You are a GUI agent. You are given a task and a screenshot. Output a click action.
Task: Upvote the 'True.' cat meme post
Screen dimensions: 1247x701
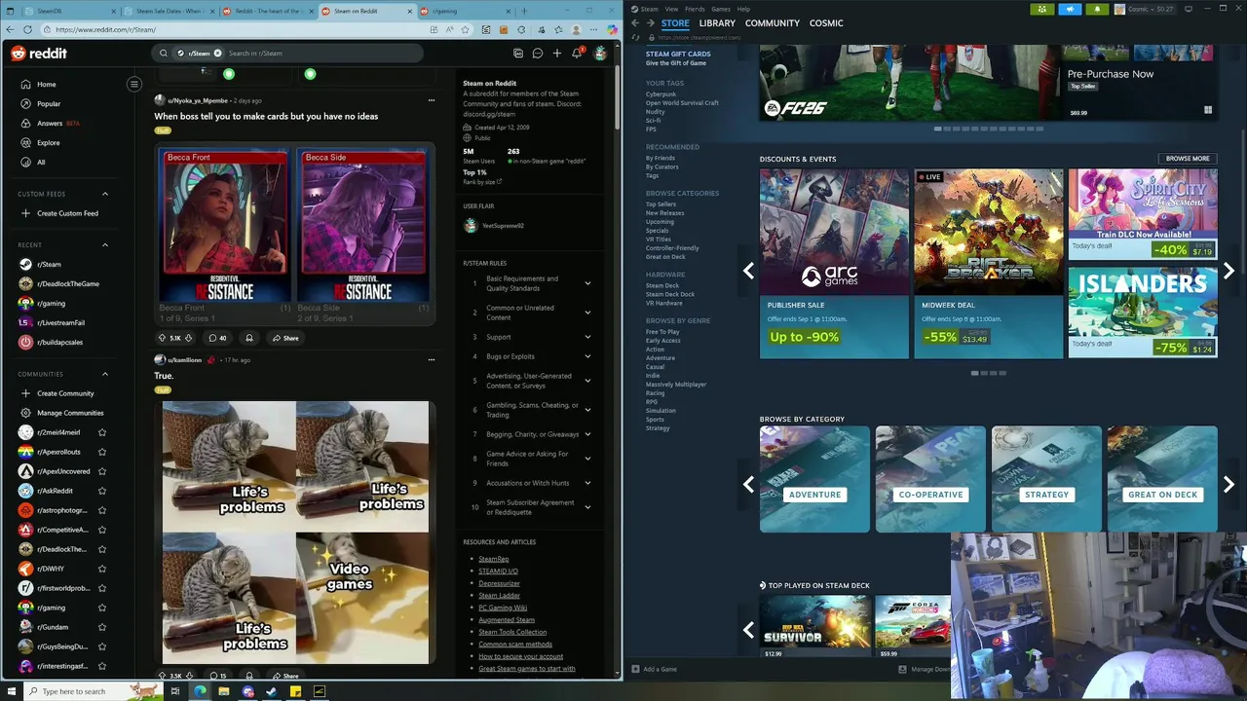(163, 676)
